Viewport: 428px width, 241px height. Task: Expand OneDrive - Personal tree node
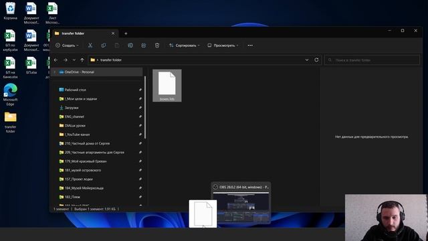tap(55, 72)
